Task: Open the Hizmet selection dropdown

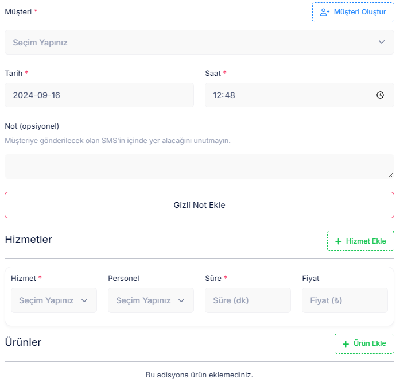Action: click(54, 300)
